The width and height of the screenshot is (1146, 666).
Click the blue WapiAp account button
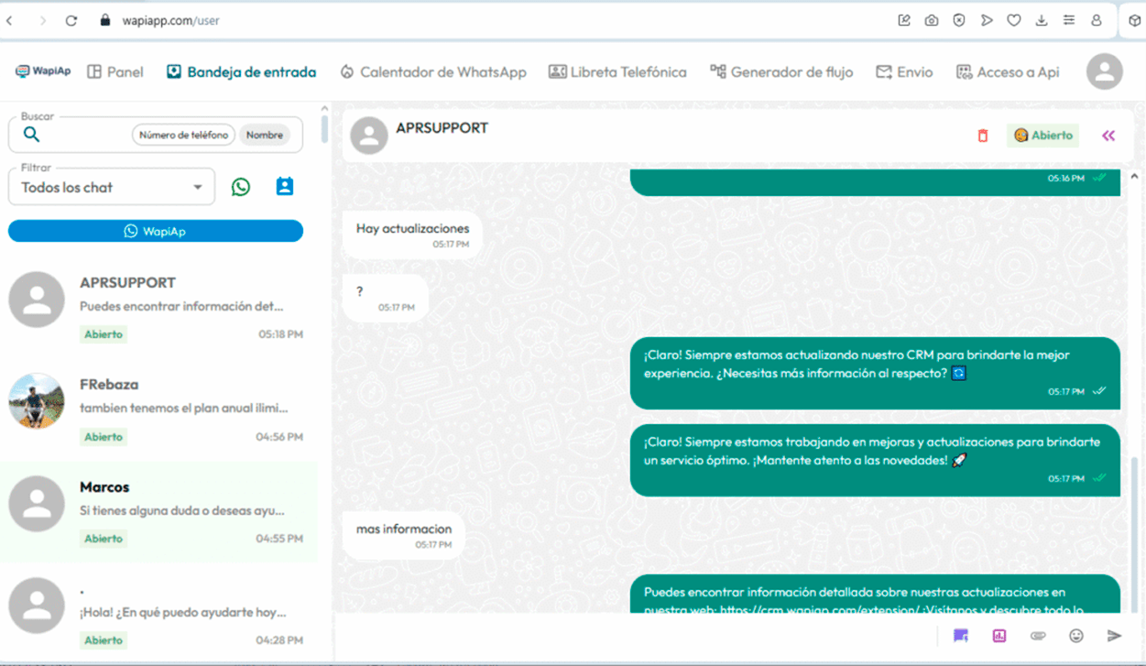(156, 231)
